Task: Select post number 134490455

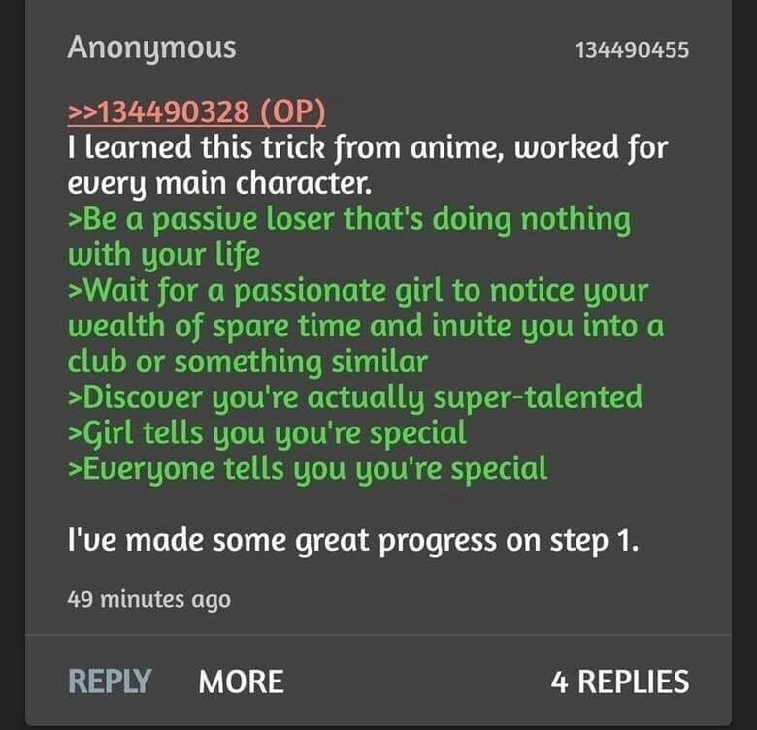Action: pos(632,50)
